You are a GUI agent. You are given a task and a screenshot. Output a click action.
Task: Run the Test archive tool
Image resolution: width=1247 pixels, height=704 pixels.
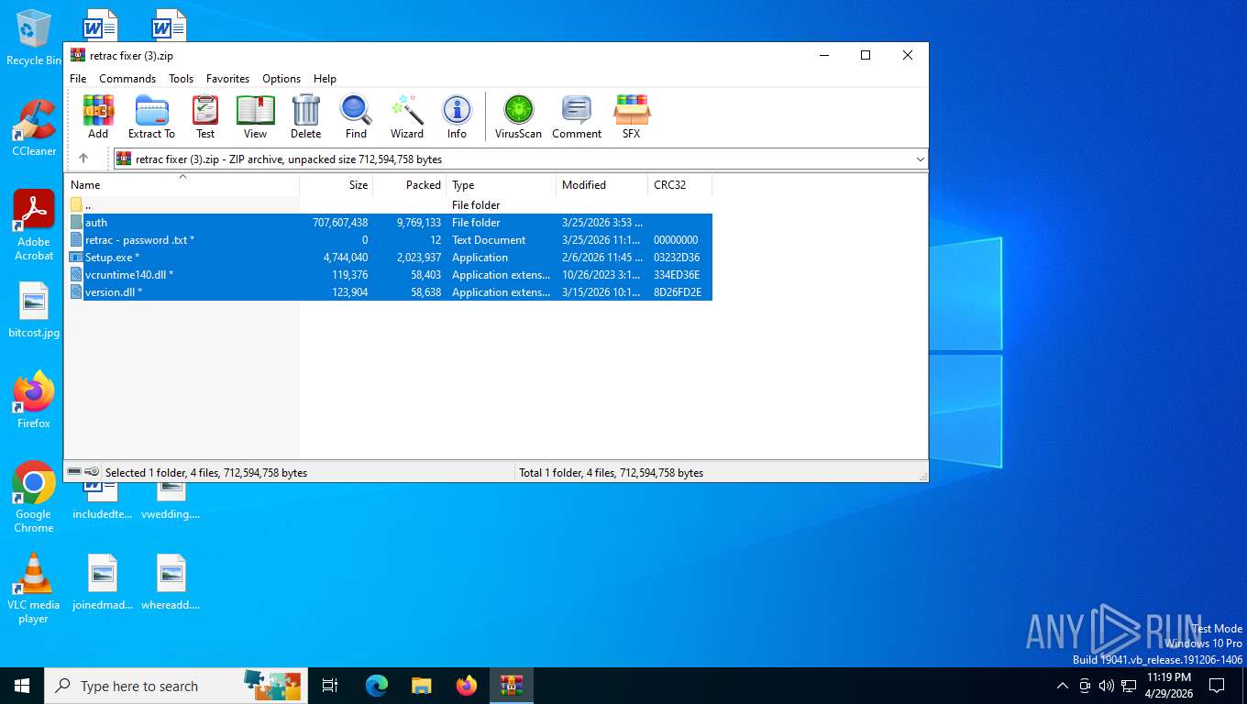(x=205, y=116)
